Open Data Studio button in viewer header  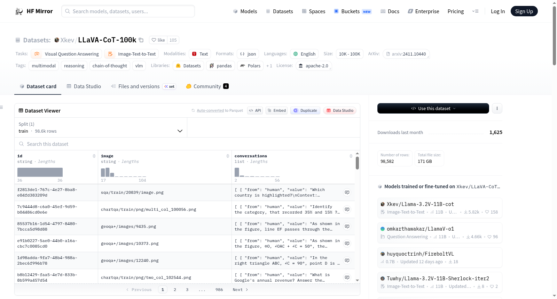(x=340, y=110)
